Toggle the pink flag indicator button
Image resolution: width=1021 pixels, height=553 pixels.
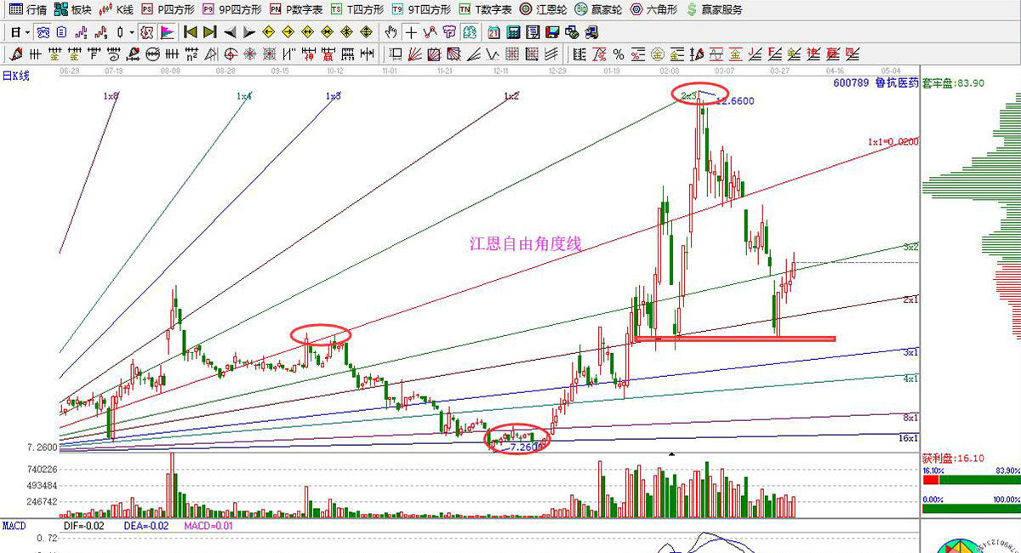click(x=168, y=32)
